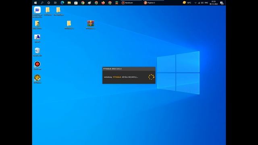Screen dimensions: 258x145
Task: Click the "initializing" word in splash window
Action: [108, 77]
